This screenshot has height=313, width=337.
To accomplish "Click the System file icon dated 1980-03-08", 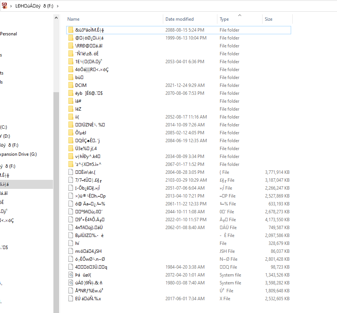I will point(71,283).
